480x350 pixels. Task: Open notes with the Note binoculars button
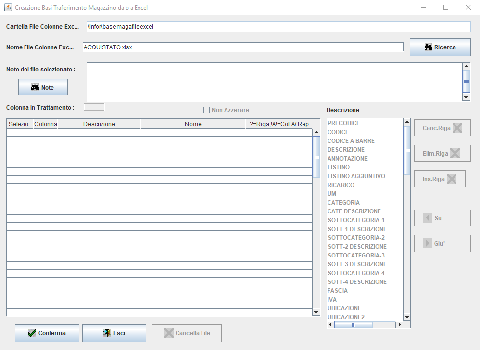[x=43, y=87]
